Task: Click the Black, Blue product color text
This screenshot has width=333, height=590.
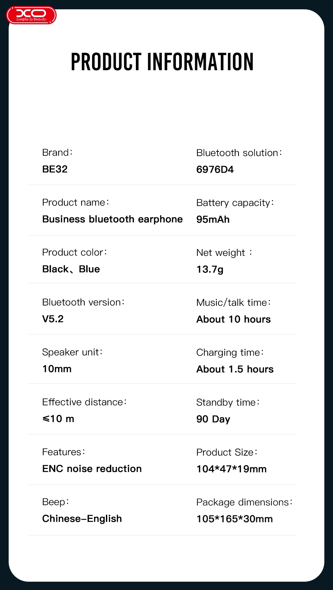Action: coord(71,269)
